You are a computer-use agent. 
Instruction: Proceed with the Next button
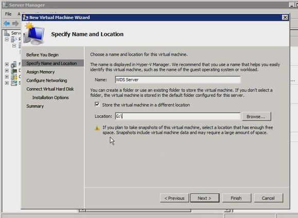[x=204, y=198]
